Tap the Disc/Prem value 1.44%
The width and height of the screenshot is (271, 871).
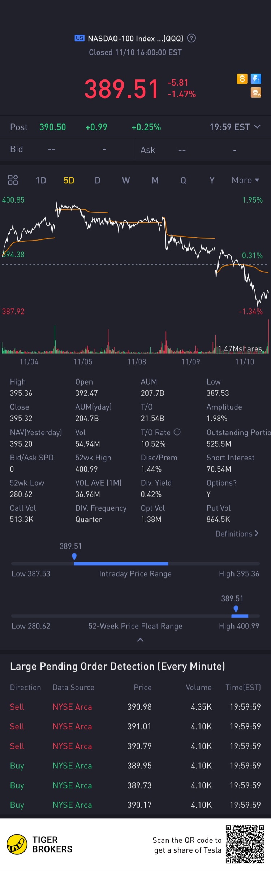pos(151,469)
